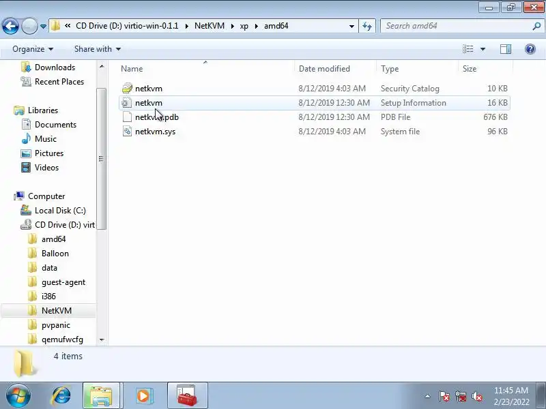Open the Organize menu
This screenshot has width=546, height=409.
coord(33,49)
